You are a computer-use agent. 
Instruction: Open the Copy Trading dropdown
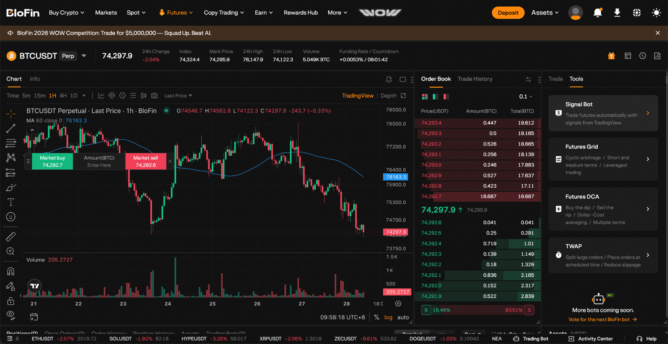(224, 13)
